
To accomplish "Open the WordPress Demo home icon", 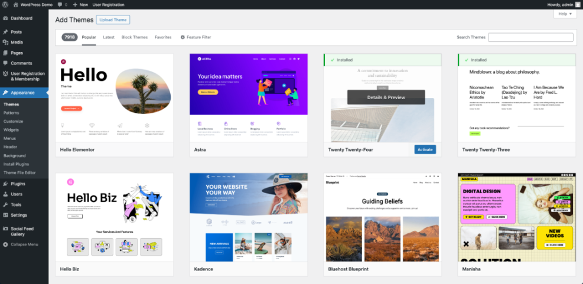I will pos(15,5).
